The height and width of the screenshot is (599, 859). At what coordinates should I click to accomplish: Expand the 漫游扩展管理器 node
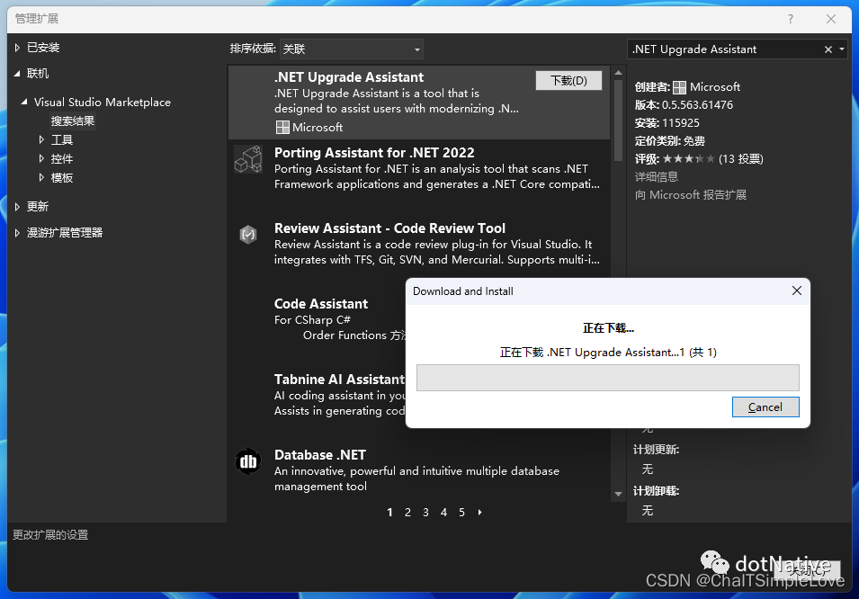pyautogui.click(x=17, y=233)
